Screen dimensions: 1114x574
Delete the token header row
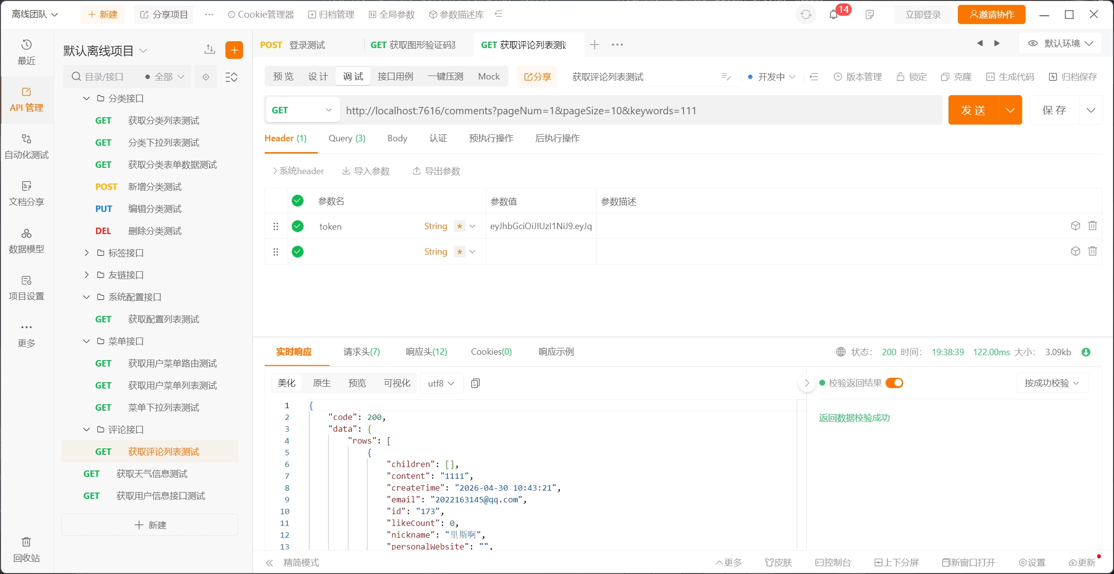[1092, 226]
